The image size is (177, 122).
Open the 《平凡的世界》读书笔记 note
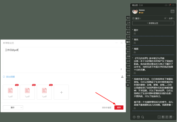(x=153, y=64)
